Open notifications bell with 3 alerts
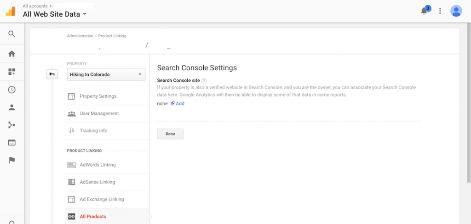Viewport: 471px width, 224px height. tap(425, 11)
